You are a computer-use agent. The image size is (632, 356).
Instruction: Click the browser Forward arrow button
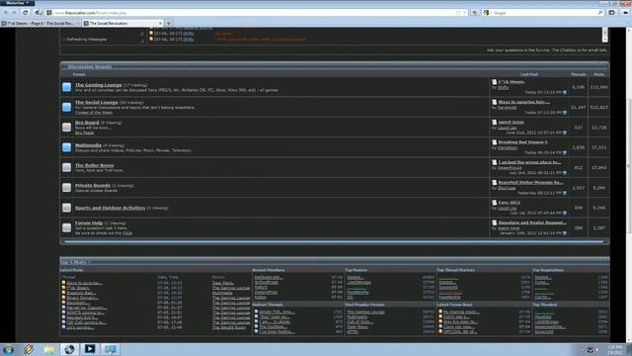(x=15, y=13)
